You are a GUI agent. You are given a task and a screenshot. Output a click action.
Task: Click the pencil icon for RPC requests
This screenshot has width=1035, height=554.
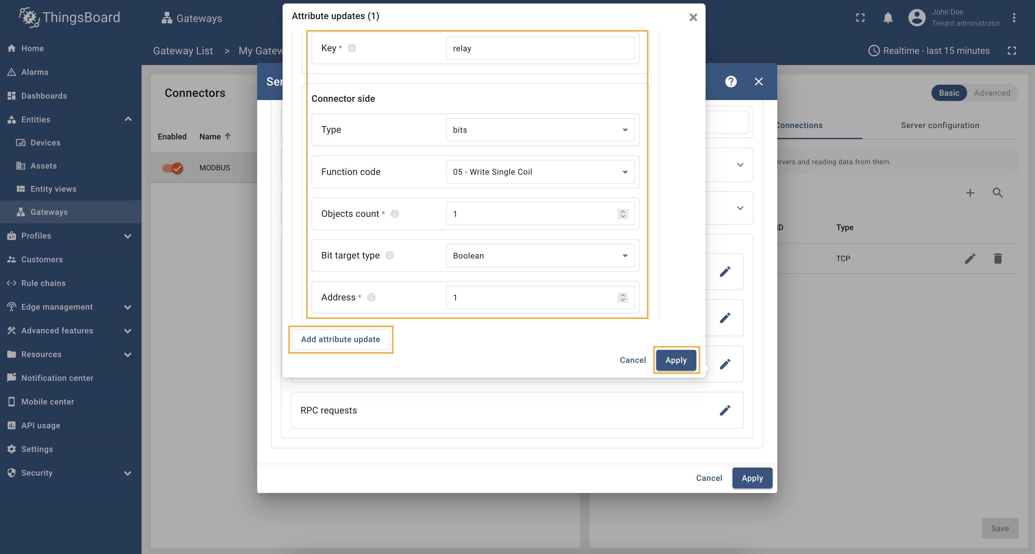click(x=725, y=410)
